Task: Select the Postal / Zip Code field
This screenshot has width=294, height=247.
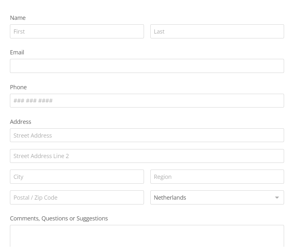Action: (77, 197)
